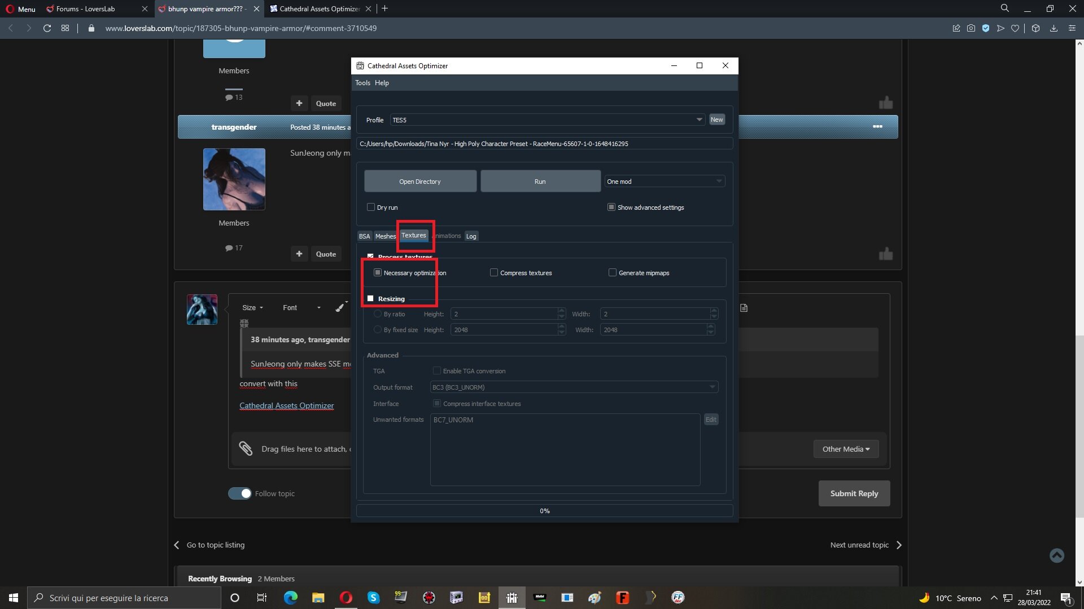Image resolution: width=1084 pixels, height=609 pixels.
Task: Step the ratio Height spinner value
Action: pyautogui.click(x=561, y=314)
